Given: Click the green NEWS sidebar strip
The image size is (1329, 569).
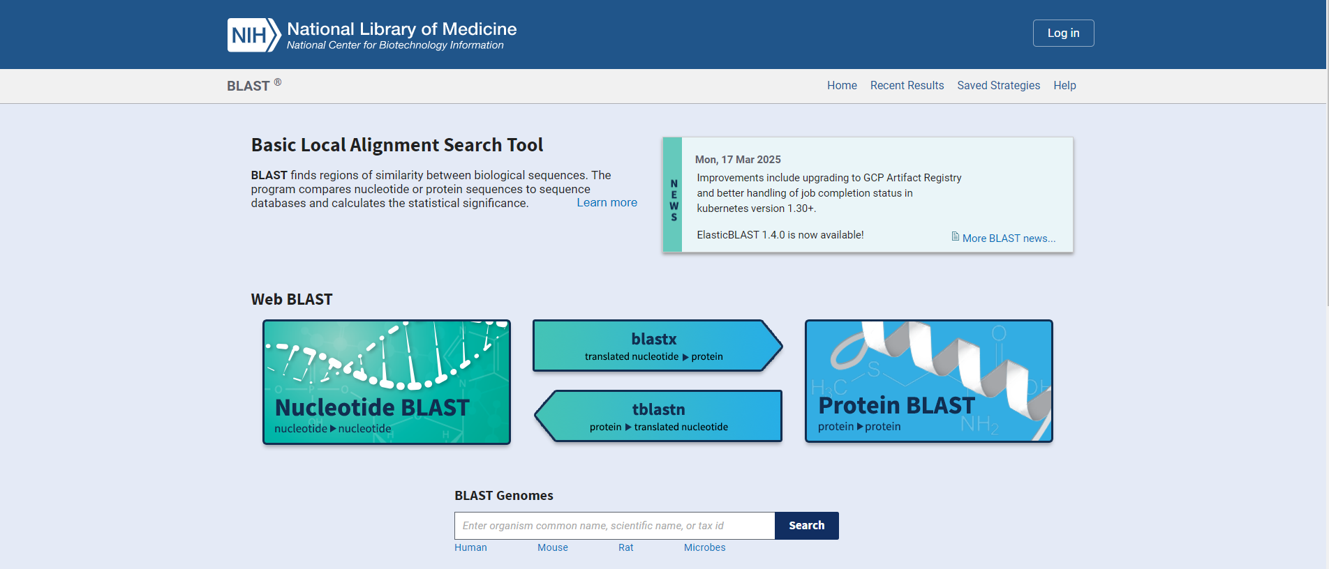Looking at the screenshot, I should click(x=673, y=195).
